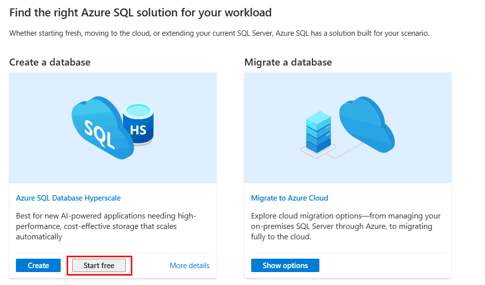This screenshot has width=485, height=285.
Task: Click the Hyperscale description starting "Best for new"
Action: (x=106, y=226)
